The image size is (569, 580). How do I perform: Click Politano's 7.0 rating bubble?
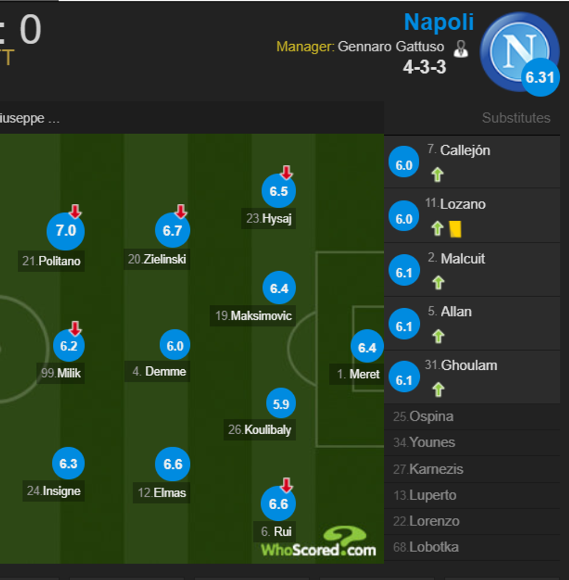(x=66, y=231)
